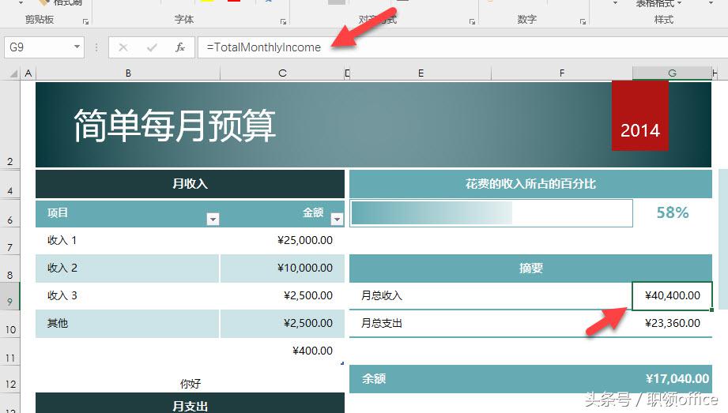
Task: Open the 金额 column filter dropdown
Action: tap(337, 219)
